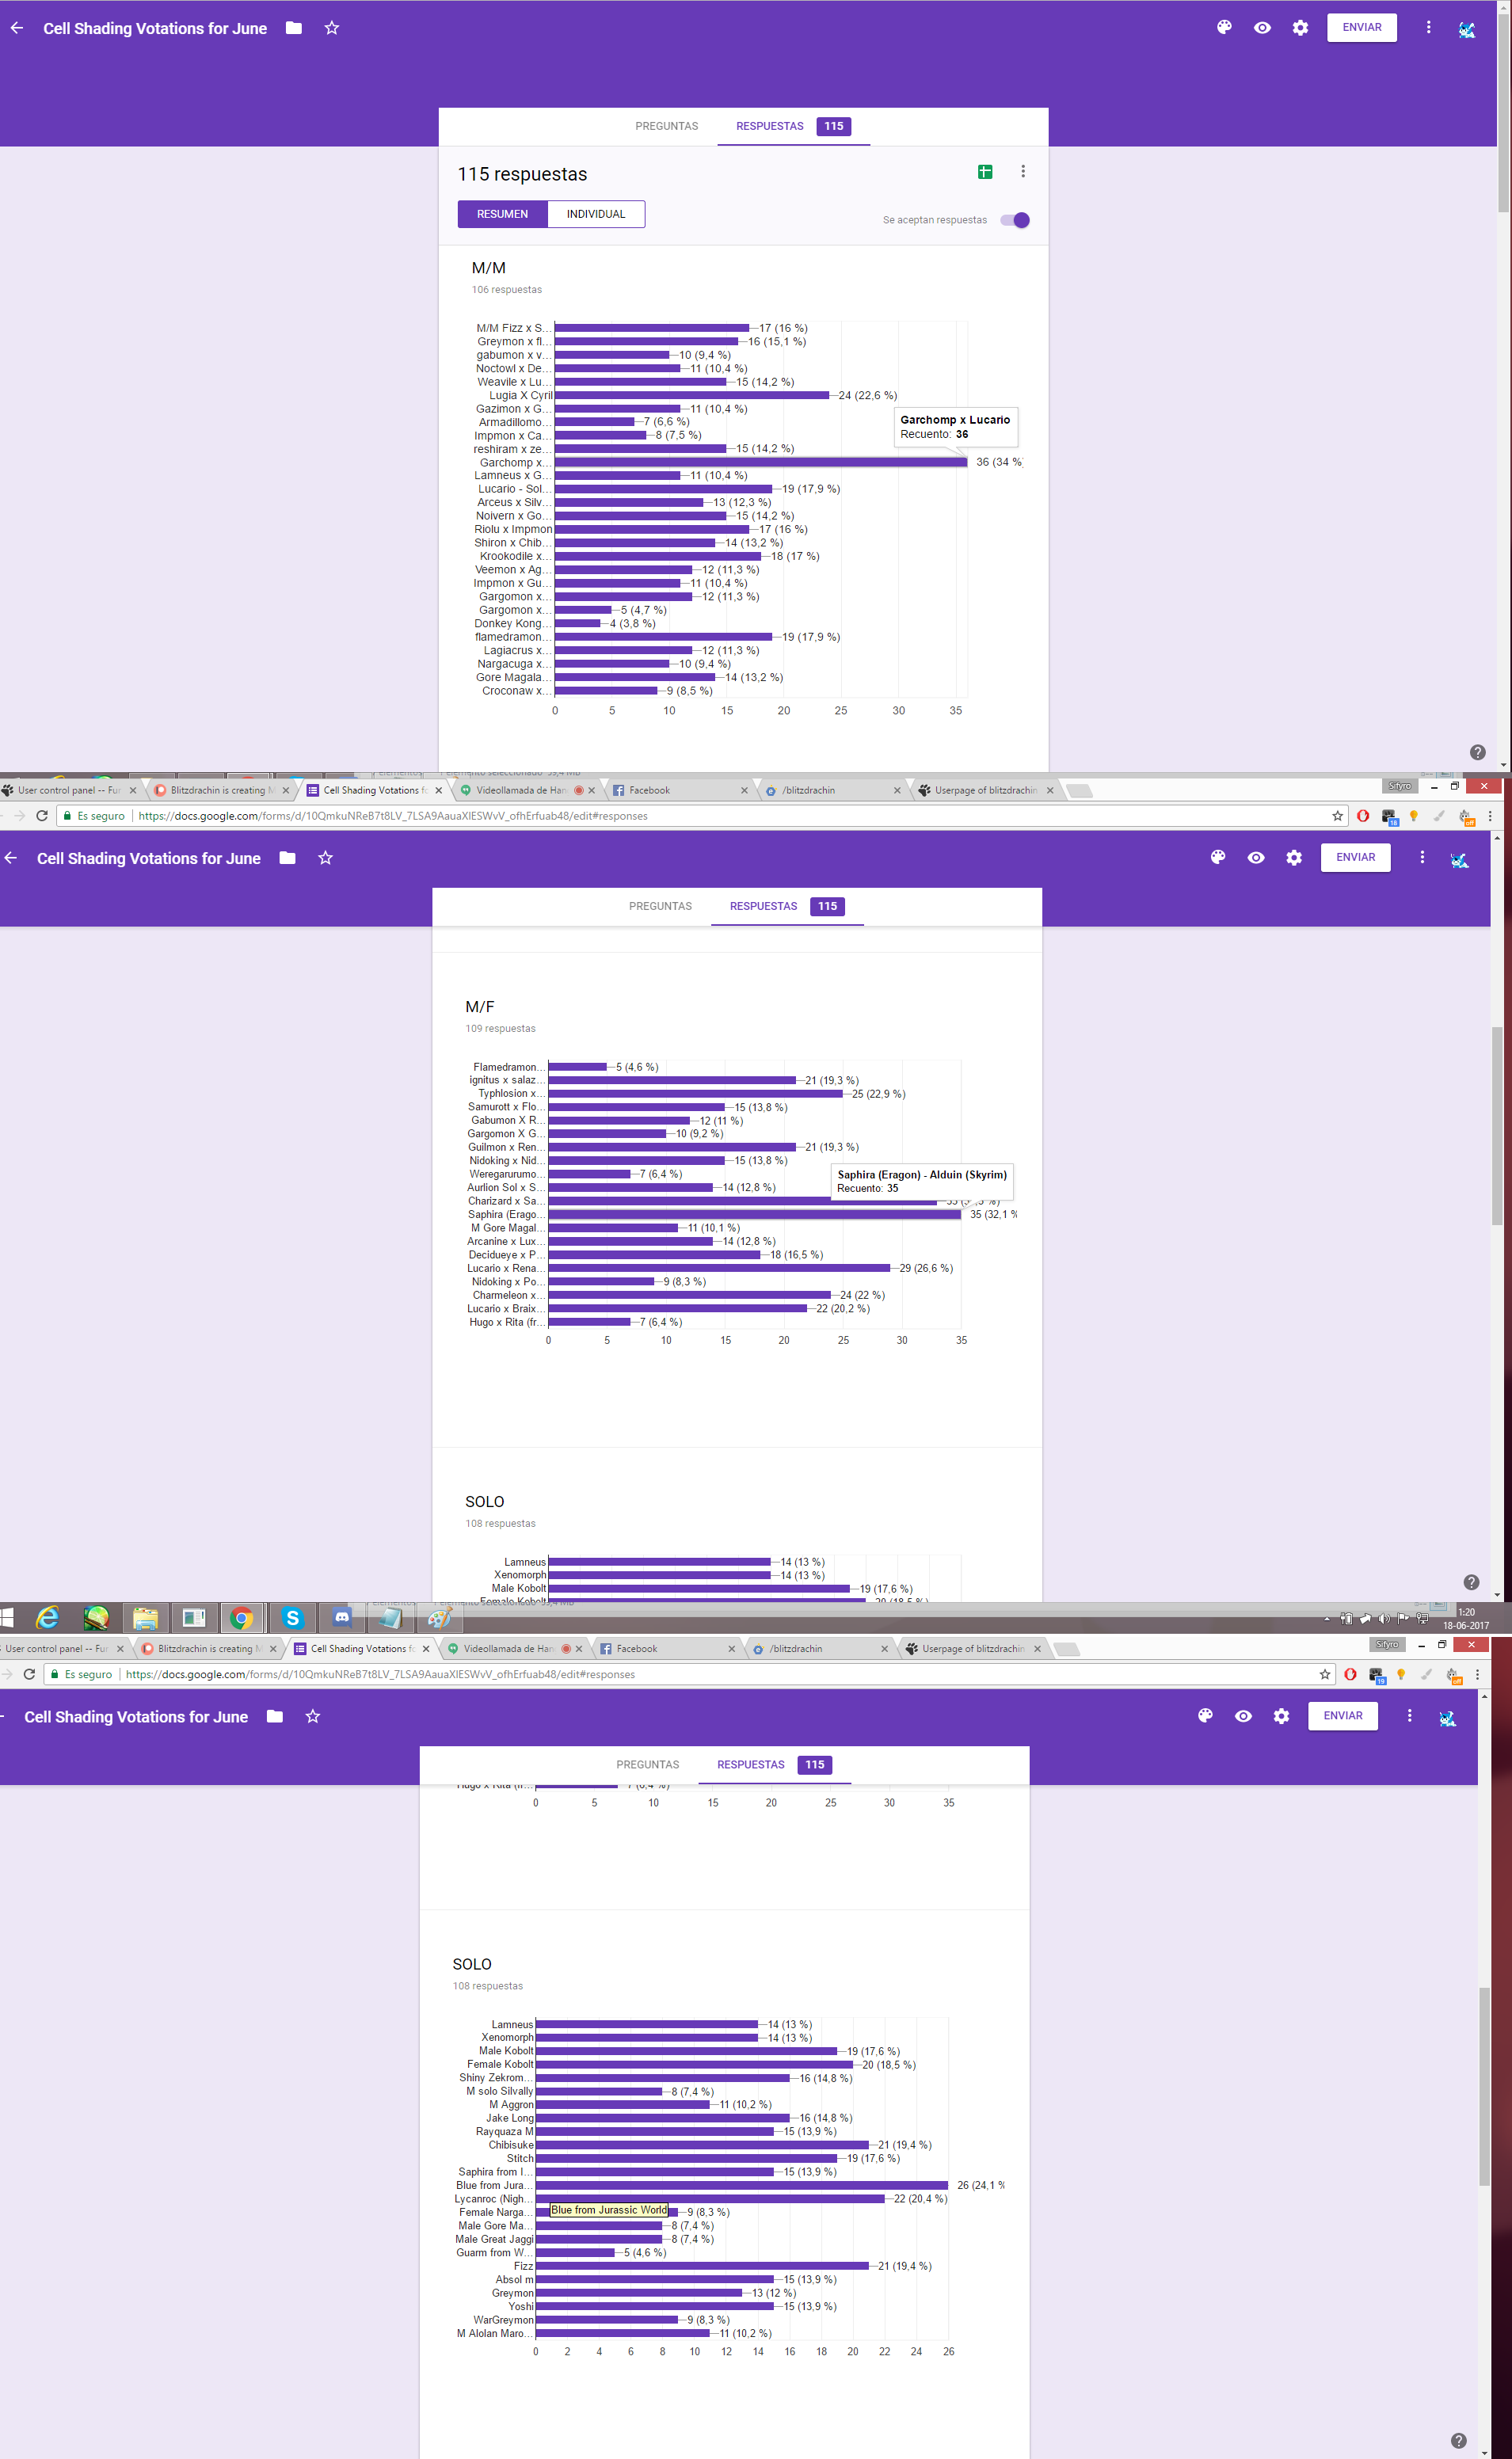This screenshot has width=1512, height=2459.
Task: Select the RESUMEN view
Action: 502,214
